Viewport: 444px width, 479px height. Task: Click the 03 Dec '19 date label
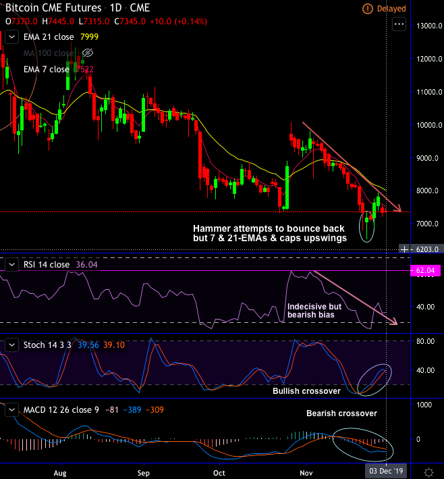(x=386, y=471)
